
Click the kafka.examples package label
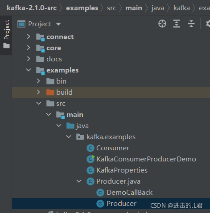pyautogui.click(x=111, y=137)
